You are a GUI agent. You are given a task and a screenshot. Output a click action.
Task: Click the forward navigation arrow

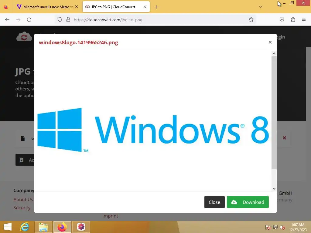18,20
